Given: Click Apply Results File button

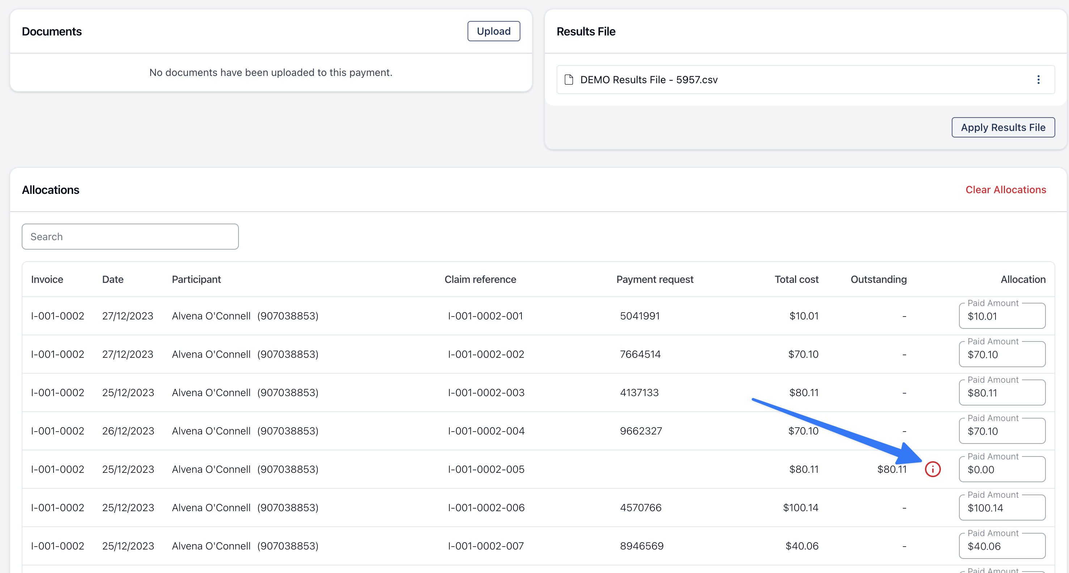Looking at the screenshot, I should click(1003, 127).
